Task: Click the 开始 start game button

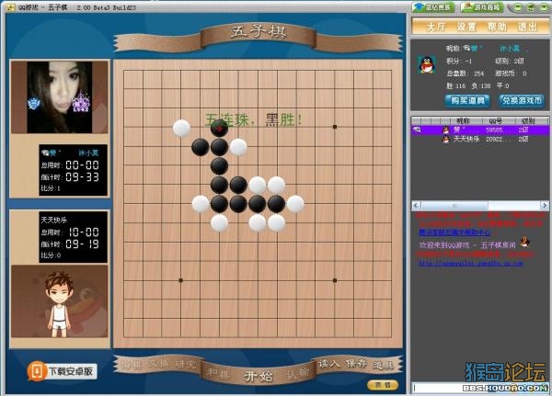Action: [259, 377]
